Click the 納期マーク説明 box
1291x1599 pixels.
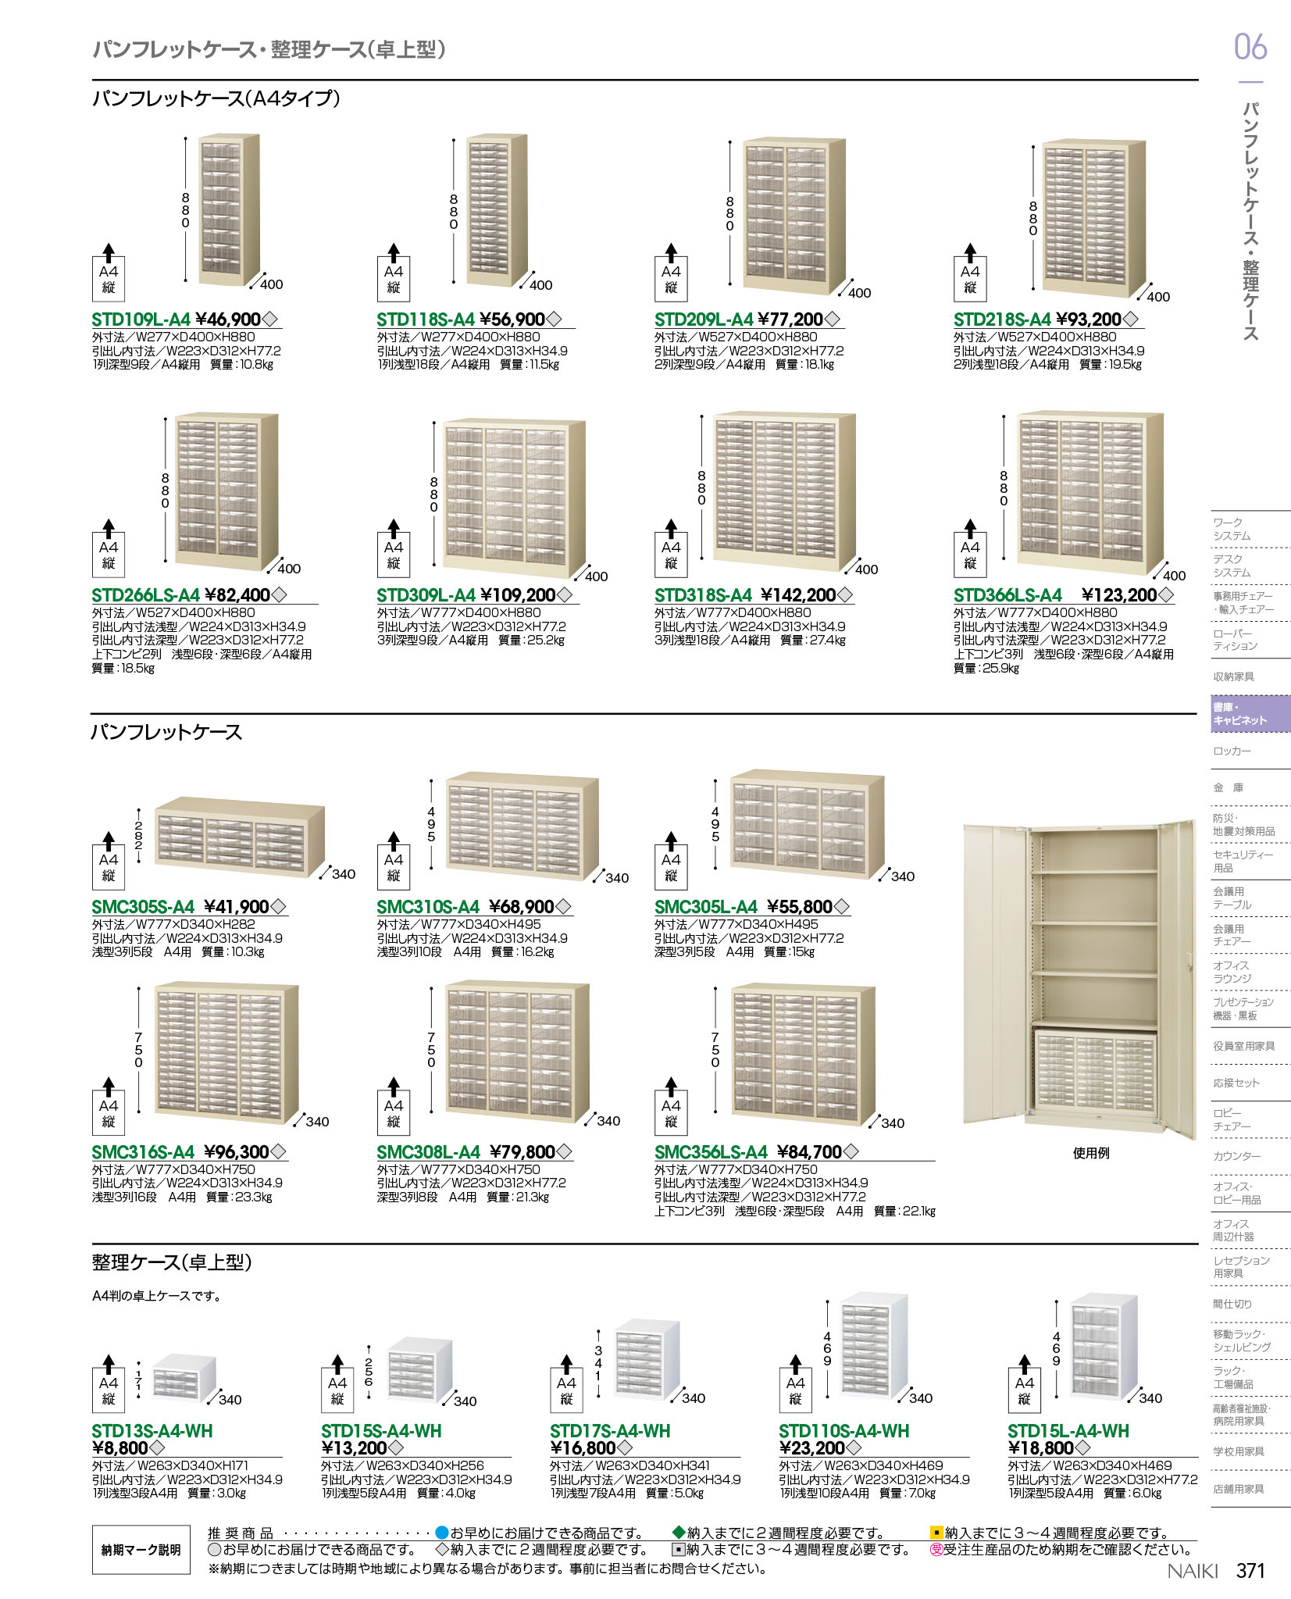point(141,1550)
